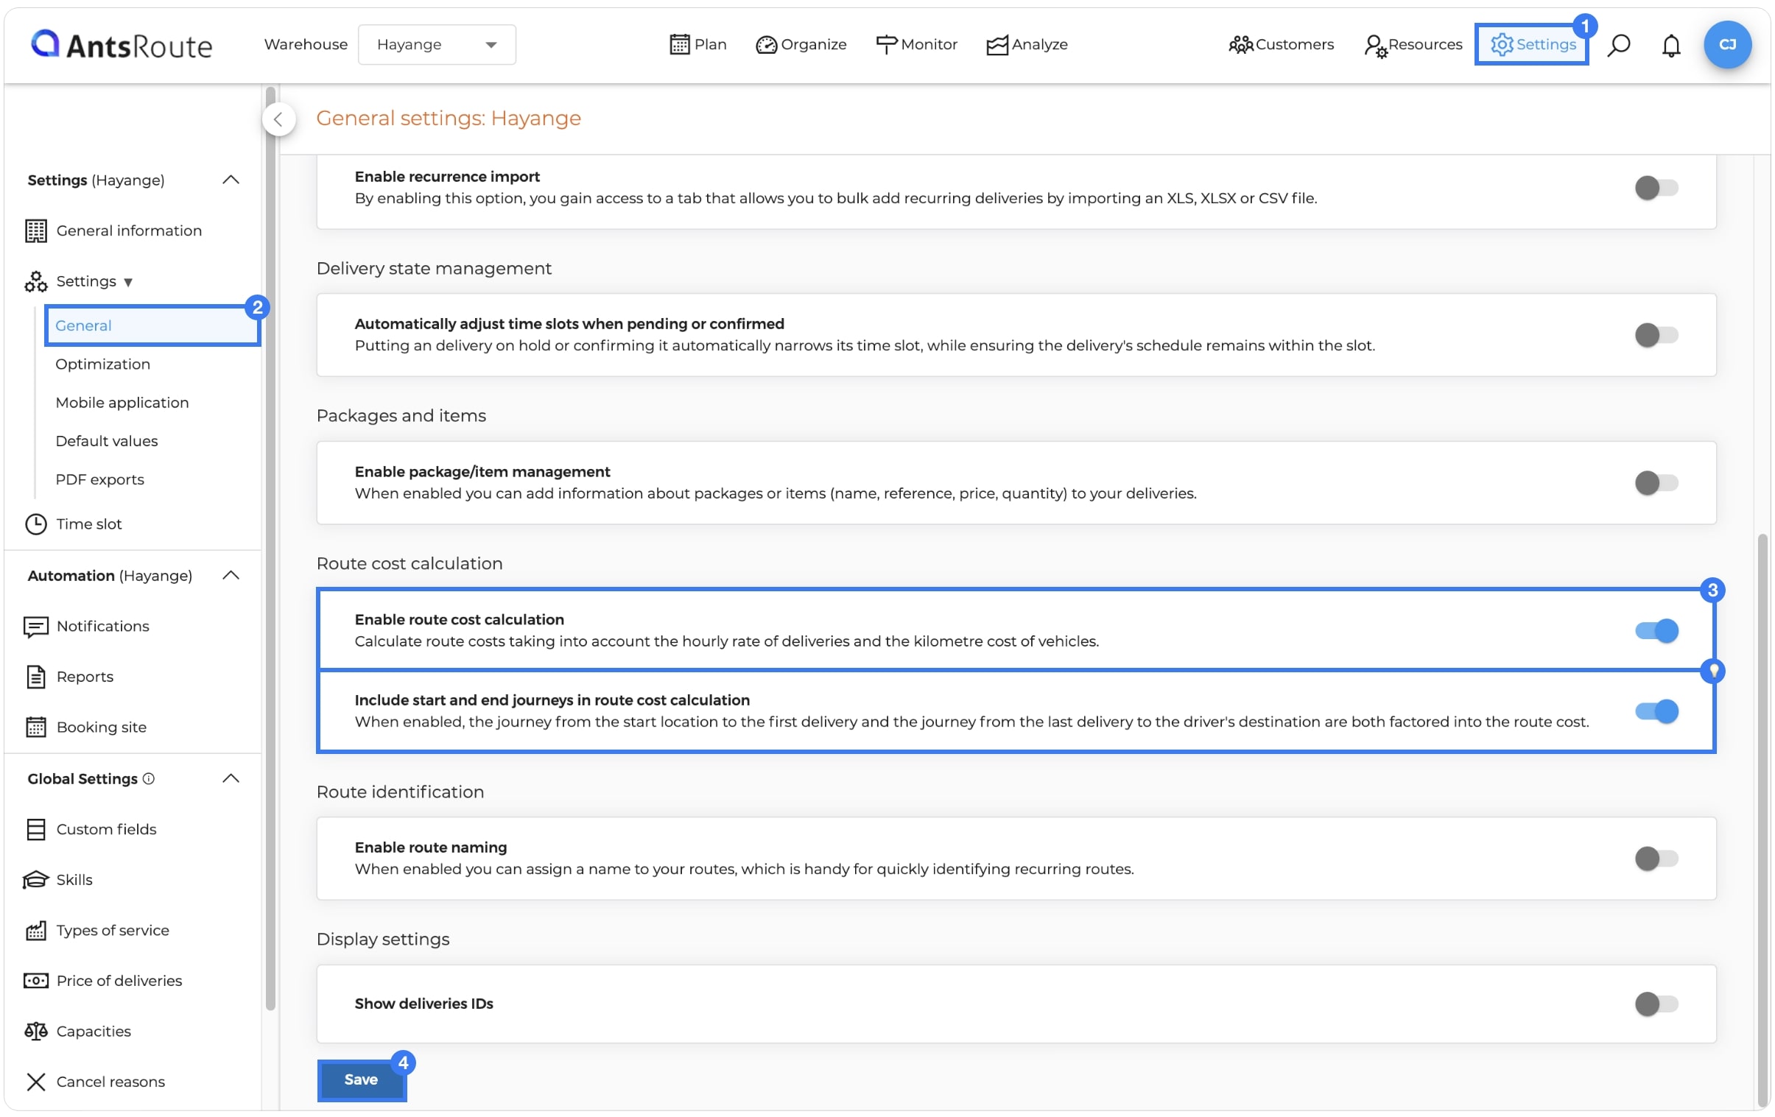The width and height of the screenshot is (1775, 1117).
Task: Collapse the Settings submenu triangle
Action: click(128, 282)
